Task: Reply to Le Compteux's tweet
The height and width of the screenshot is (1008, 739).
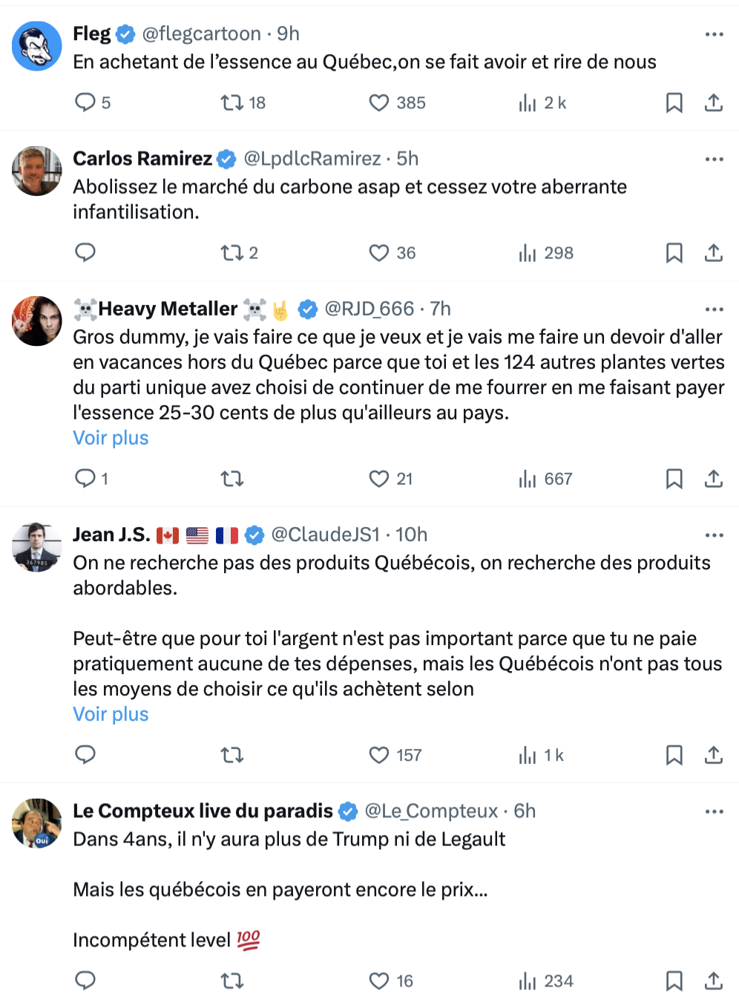Action: point(86,981)
